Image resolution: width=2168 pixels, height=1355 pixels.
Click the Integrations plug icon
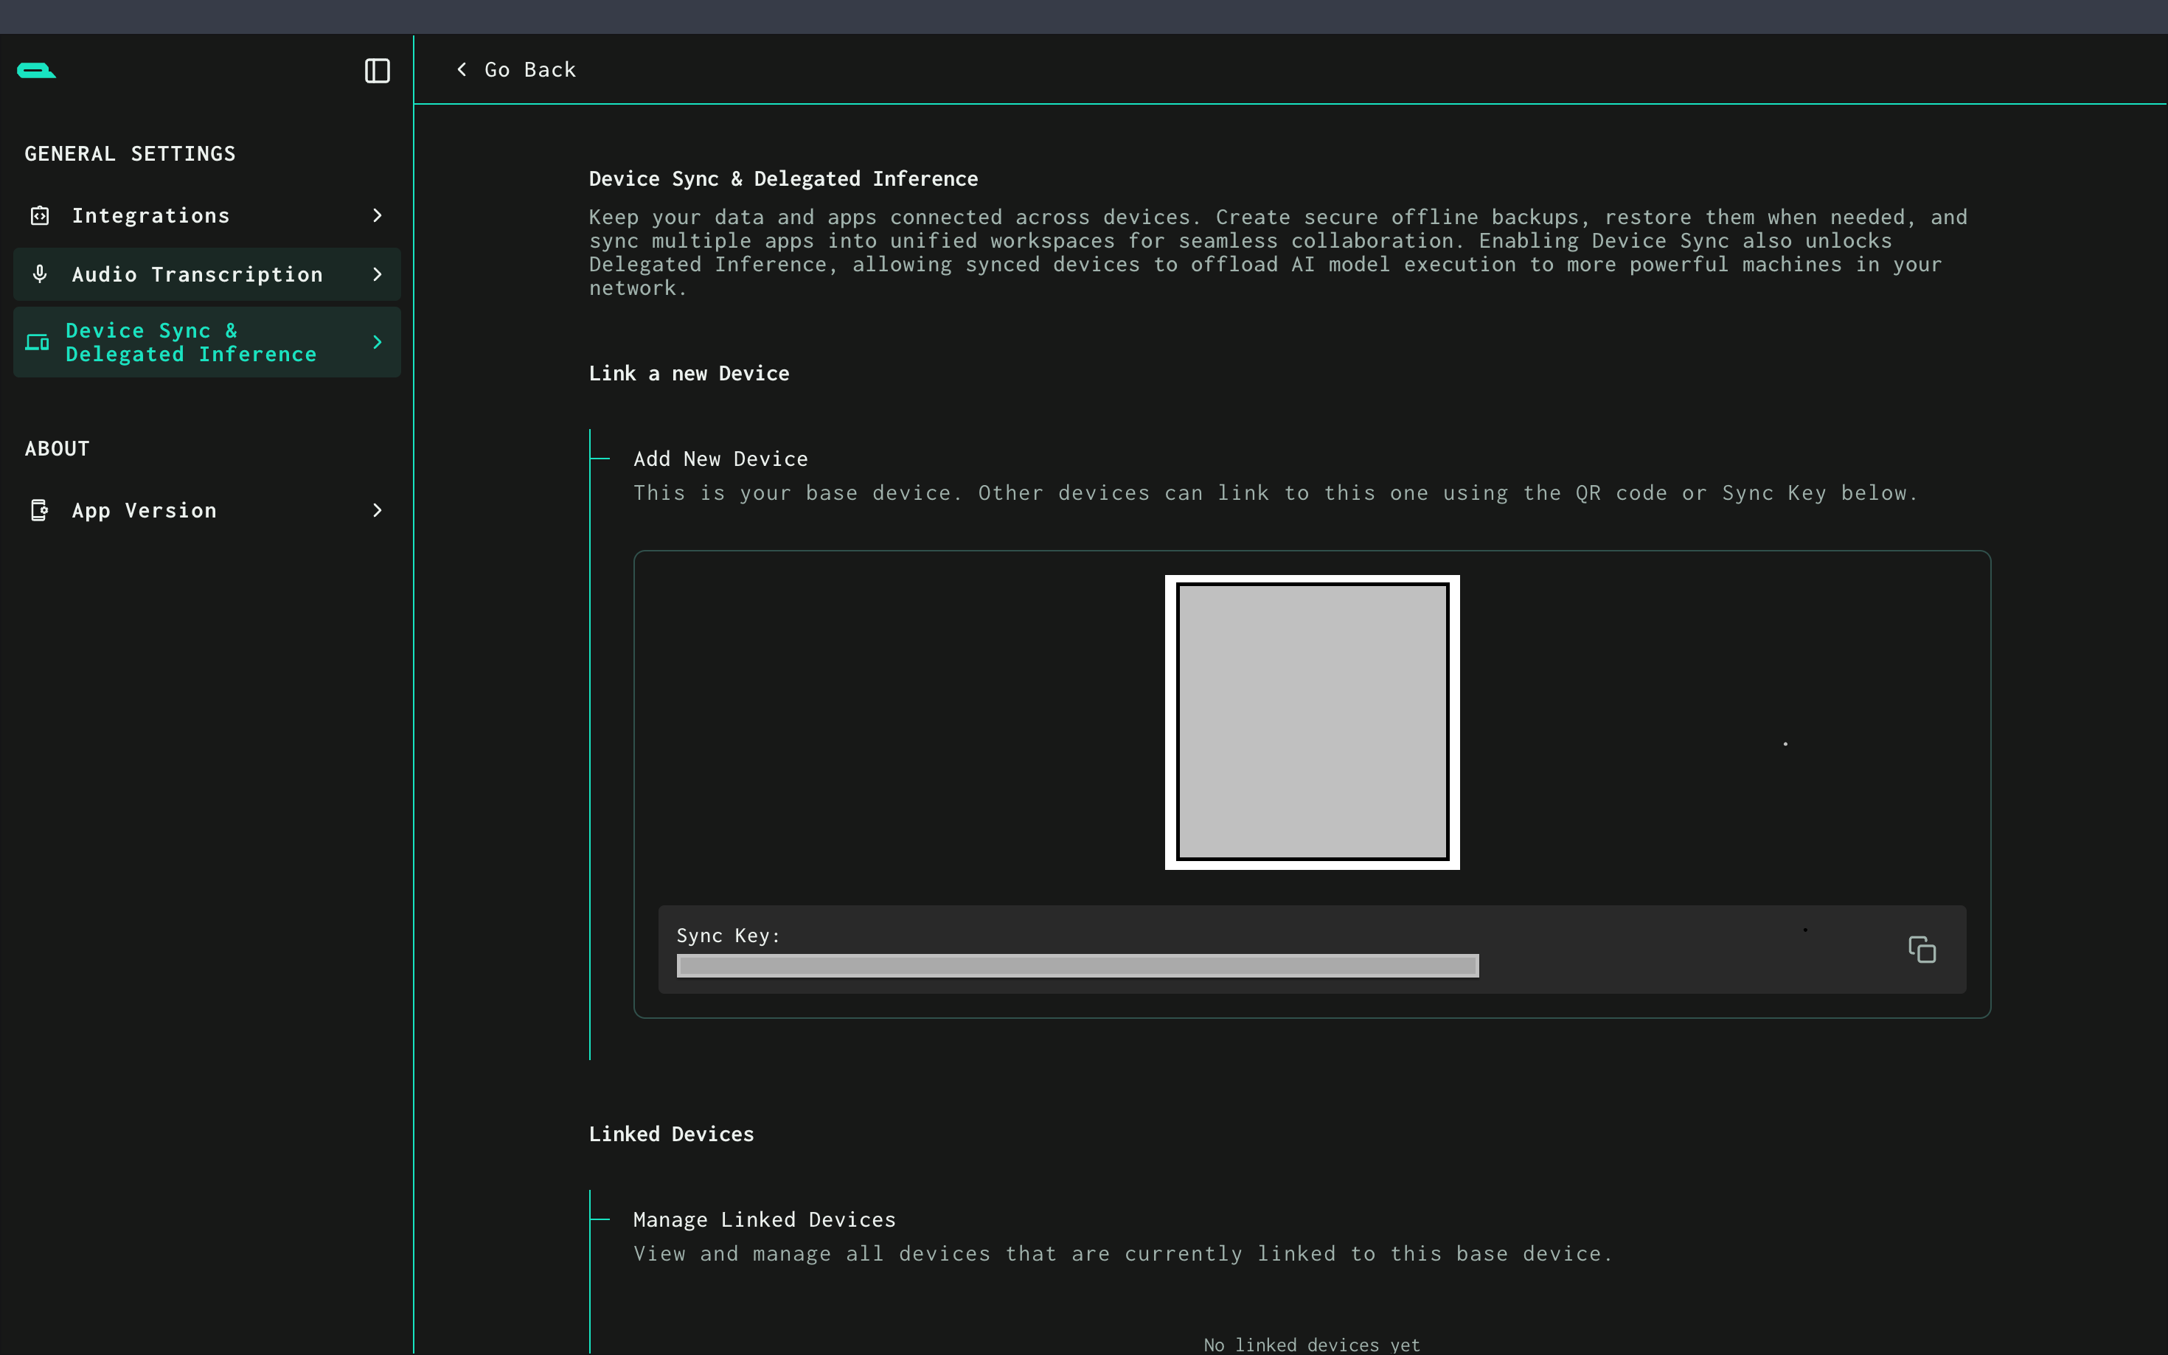(x=39, y=216)
